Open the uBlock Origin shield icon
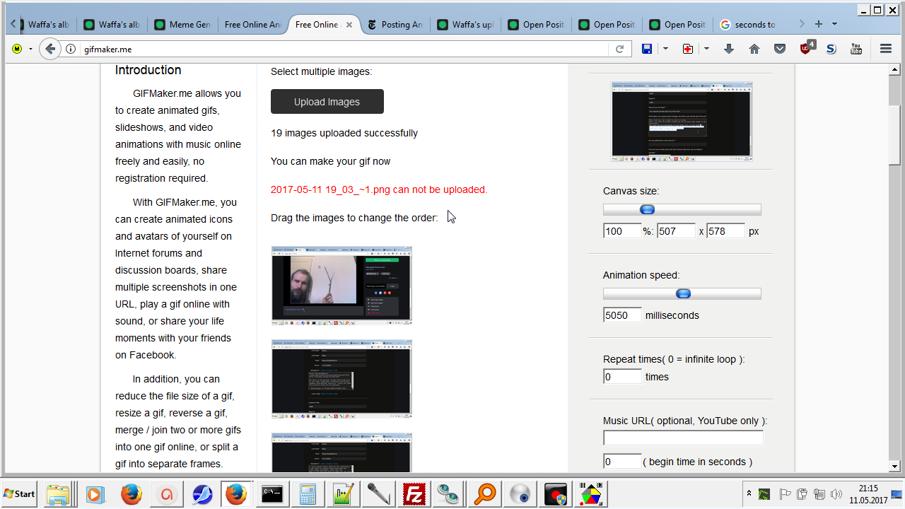This screenshot has height=509, width=905. (806, 48)
